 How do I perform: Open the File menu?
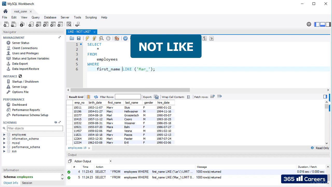coord(5,17)
